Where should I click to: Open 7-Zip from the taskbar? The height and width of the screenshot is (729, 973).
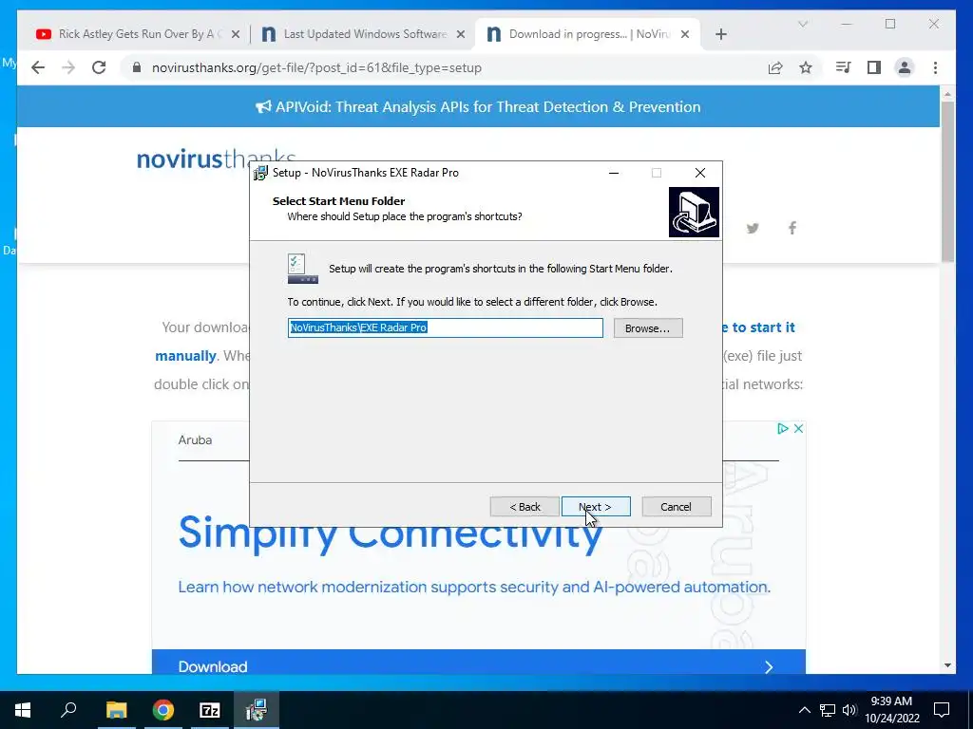tap(210, 710)
